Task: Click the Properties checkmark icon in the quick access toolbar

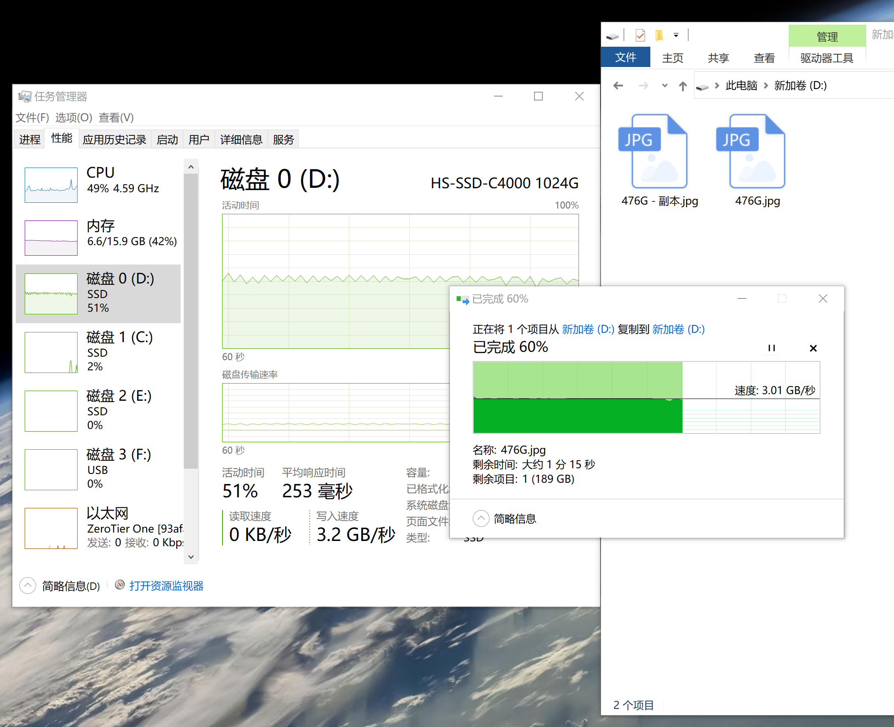Action: (x=640, y=35)
